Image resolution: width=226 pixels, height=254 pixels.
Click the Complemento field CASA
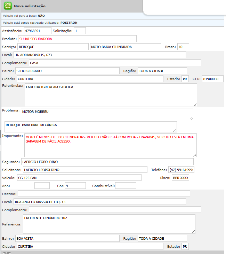pyautogui.click(x=115, y=63)
